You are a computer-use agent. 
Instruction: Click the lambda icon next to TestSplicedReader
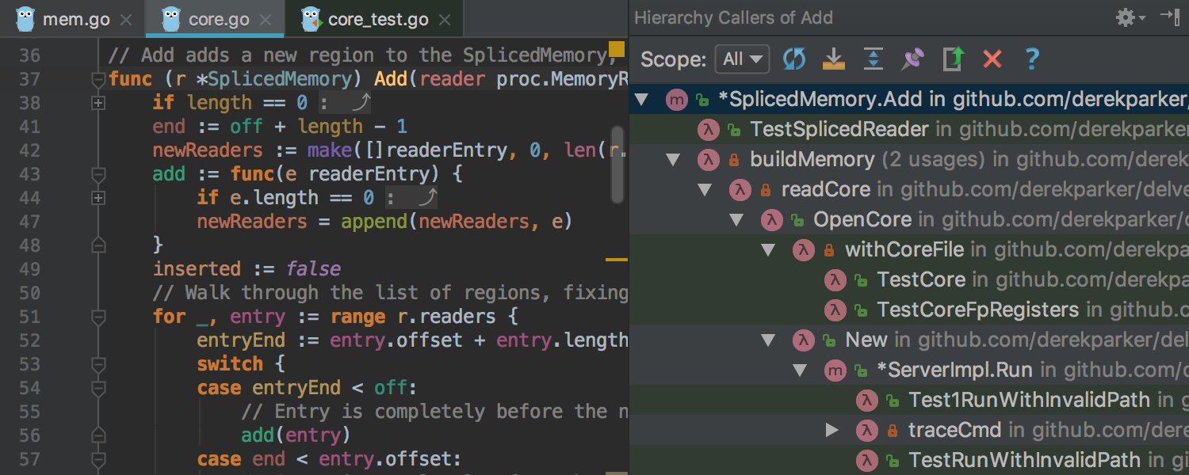[709, 130]
